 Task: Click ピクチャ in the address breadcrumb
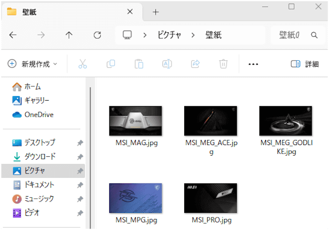click(x=169, y=35)
